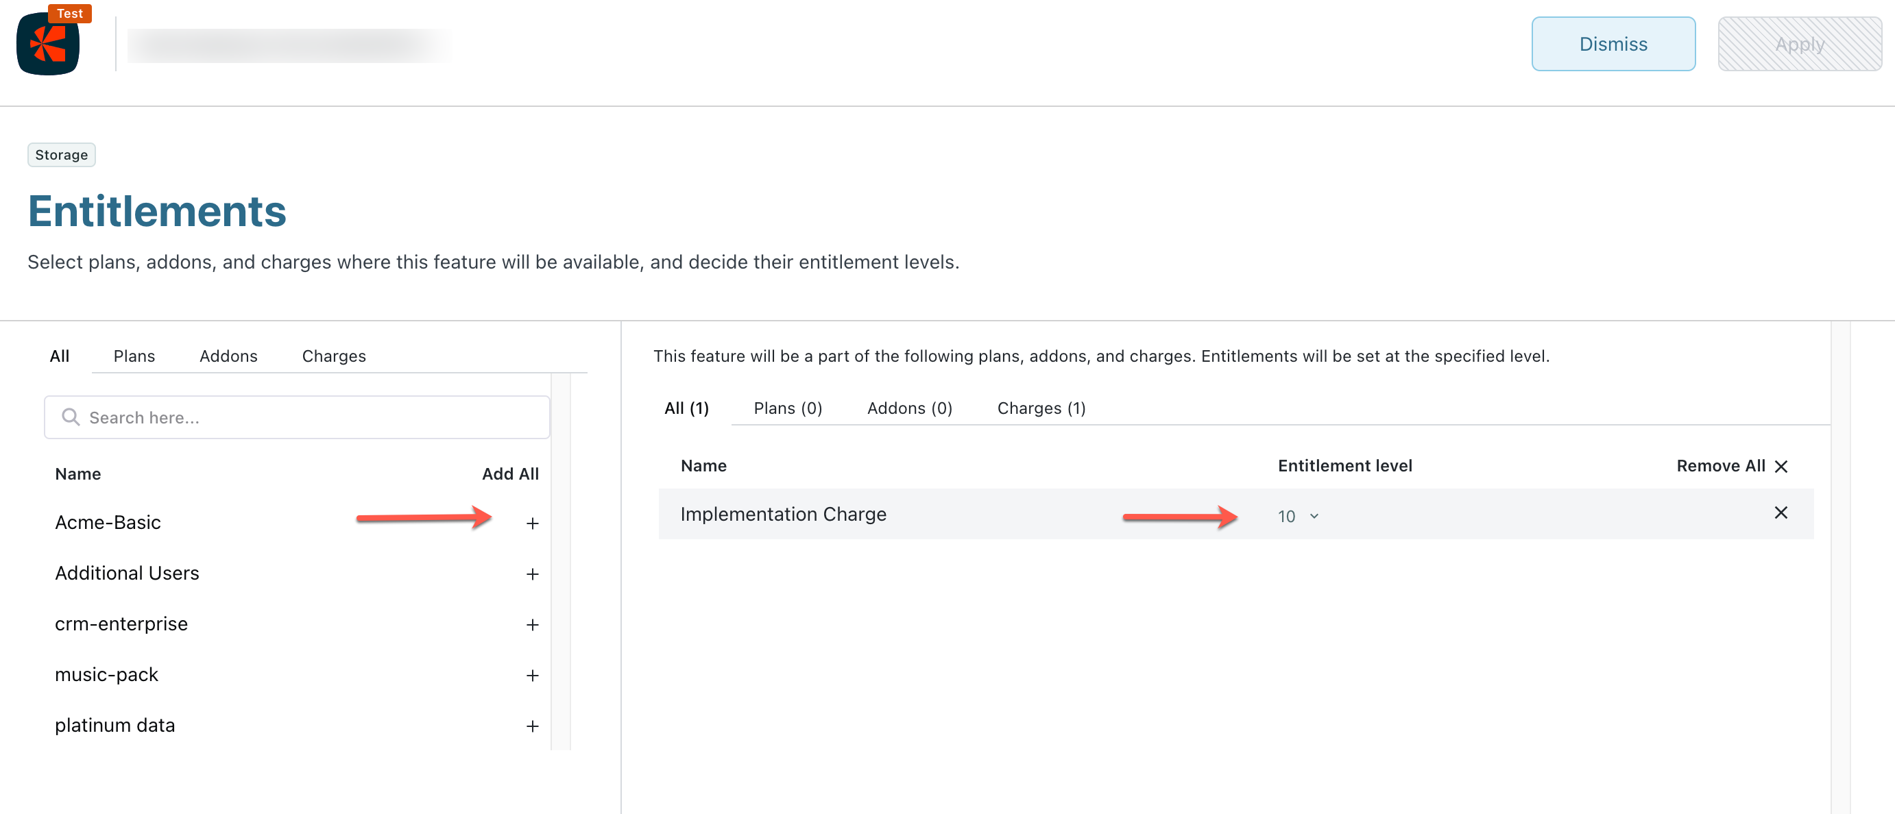The height and width of the screenshot is (814, 1895).
Task: Add music-pack with its plus icon
Action: coord(532,675)
